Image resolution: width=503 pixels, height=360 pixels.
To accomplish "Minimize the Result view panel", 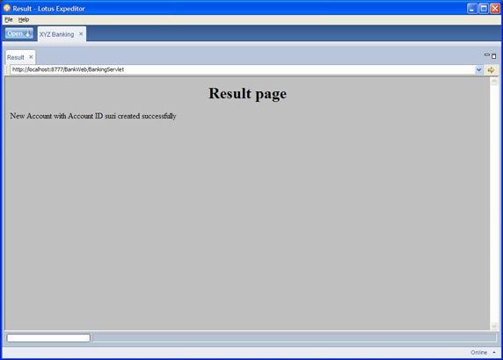I will (486, 55).
